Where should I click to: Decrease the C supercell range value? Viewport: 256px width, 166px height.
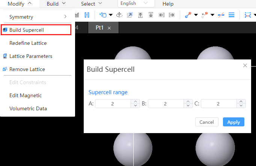tap(241, 105)
